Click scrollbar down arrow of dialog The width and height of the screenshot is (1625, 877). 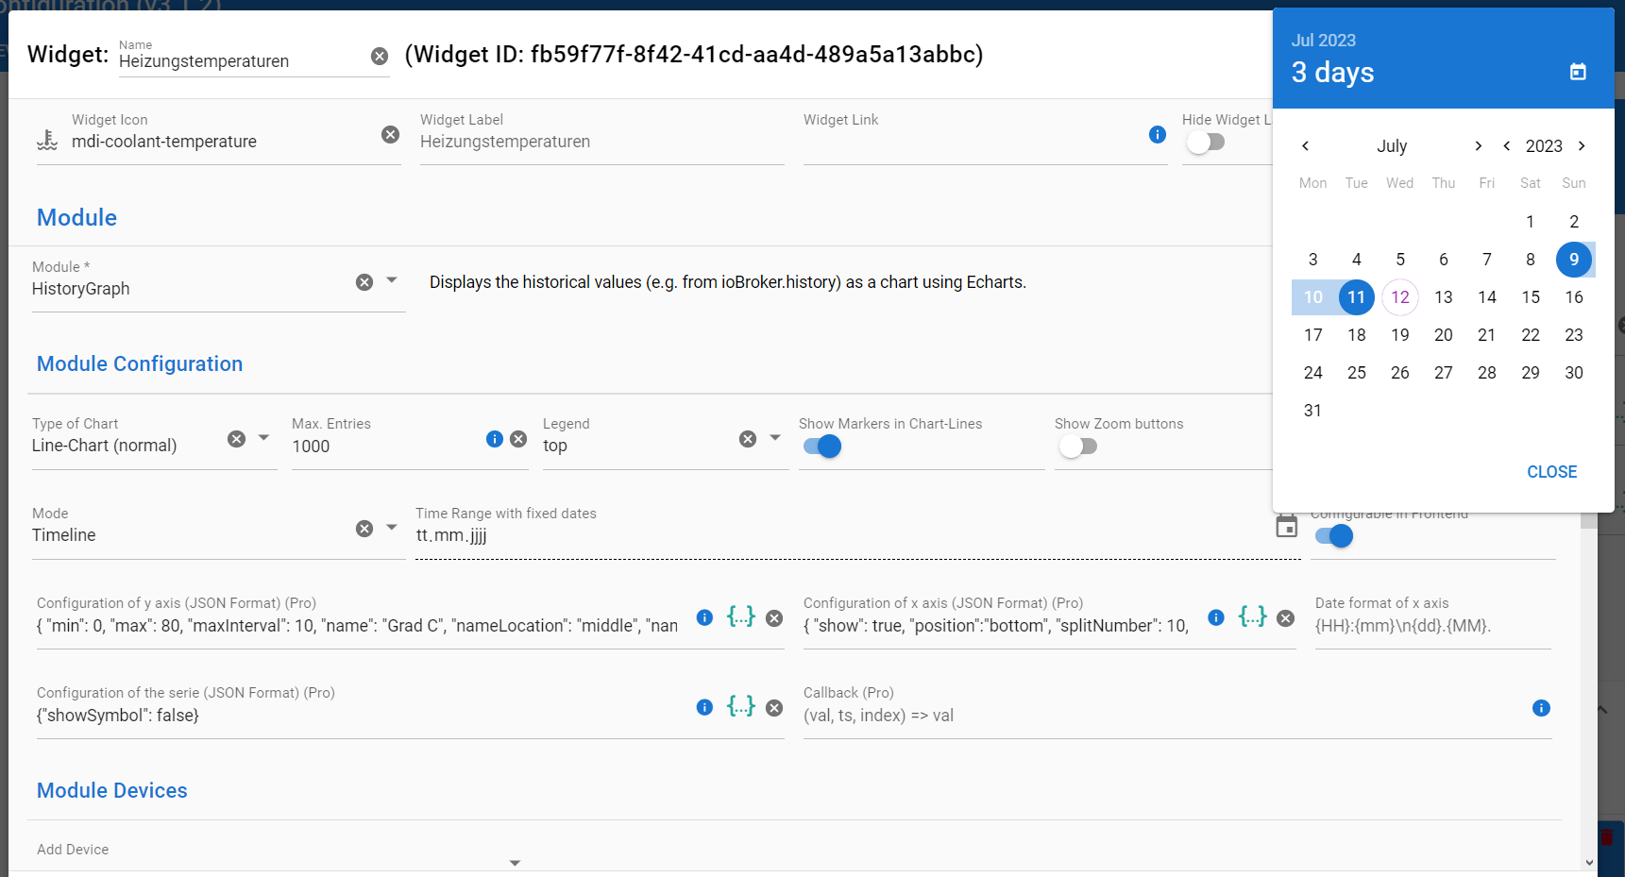1589,863
